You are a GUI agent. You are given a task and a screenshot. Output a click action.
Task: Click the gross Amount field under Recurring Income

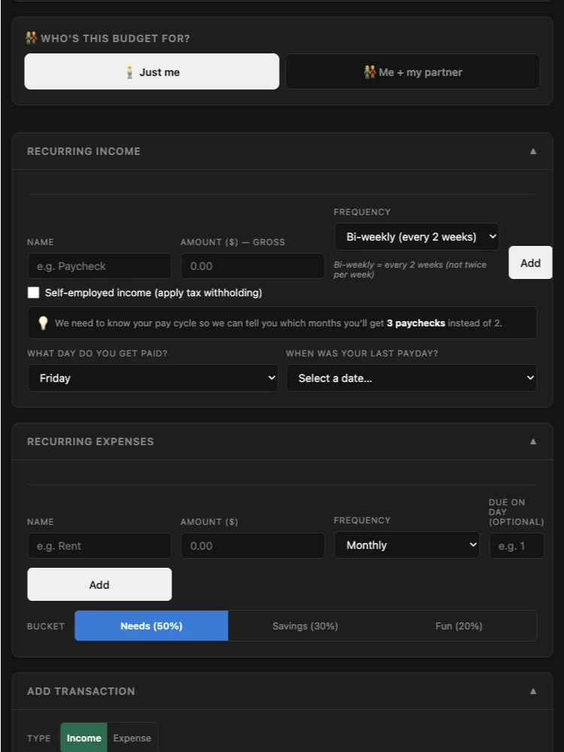point(253,266)
